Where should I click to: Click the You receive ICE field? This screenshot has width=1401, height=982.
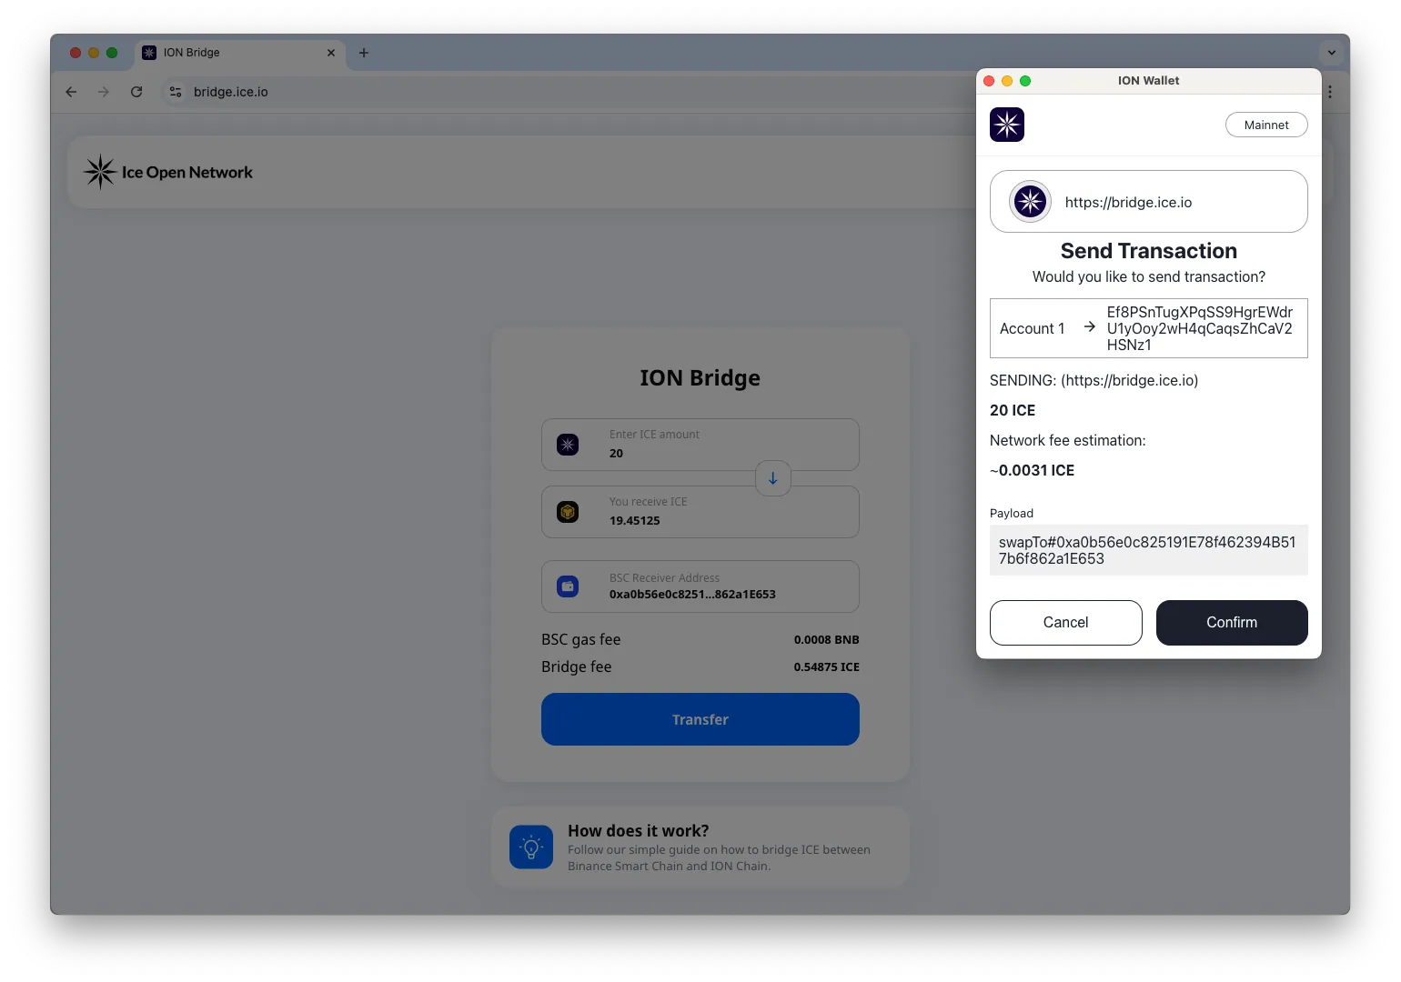pyautogui.click(x=700, y=512)
